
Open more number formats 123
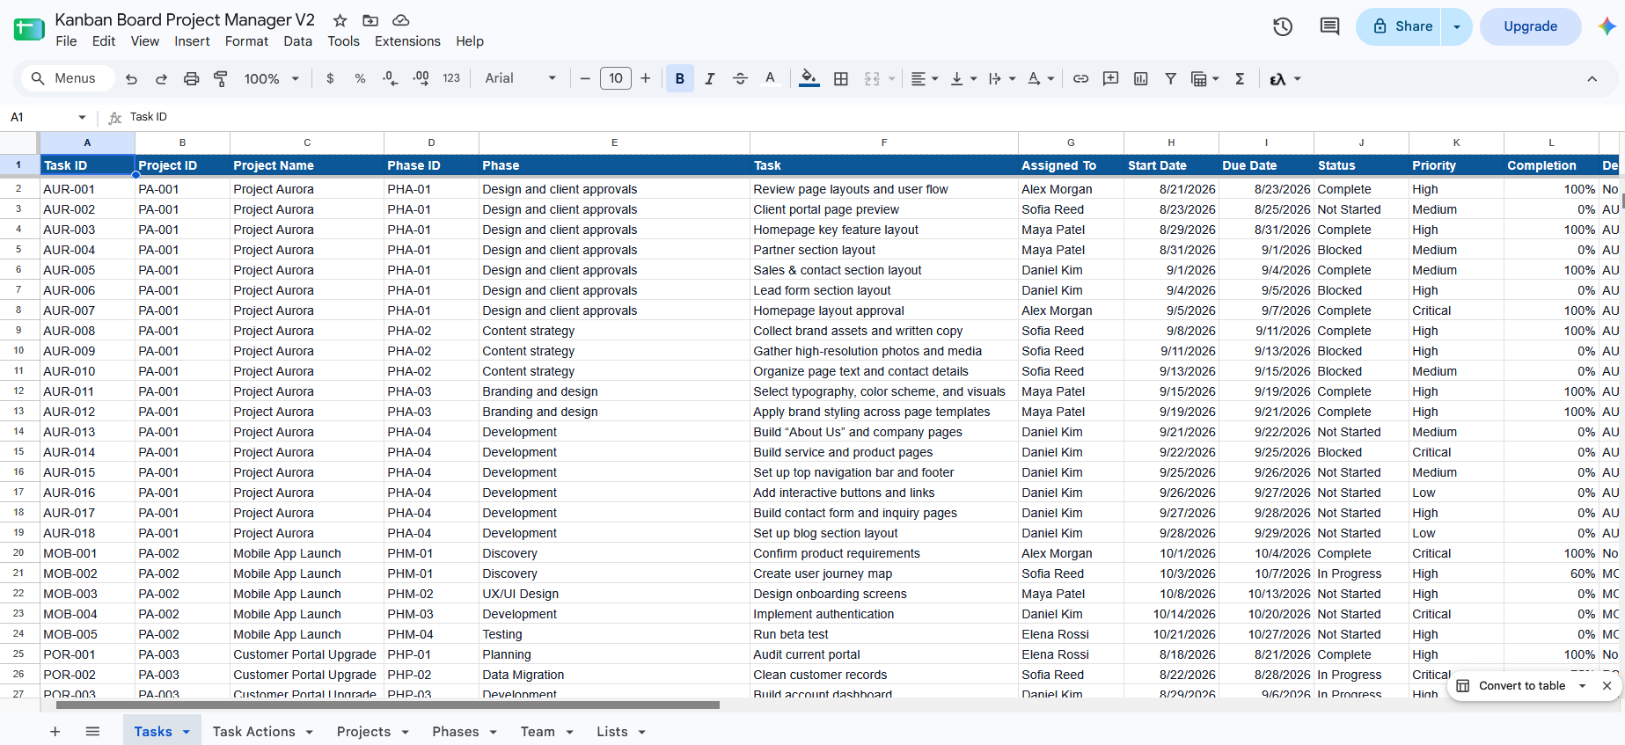click(451, 79)
